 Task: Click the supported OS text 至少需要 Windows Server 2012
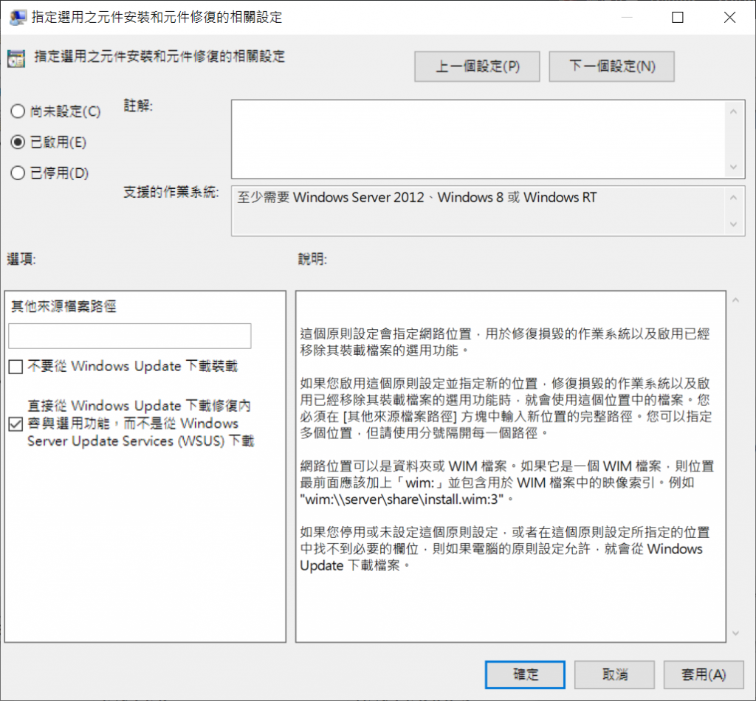[416, 198]
